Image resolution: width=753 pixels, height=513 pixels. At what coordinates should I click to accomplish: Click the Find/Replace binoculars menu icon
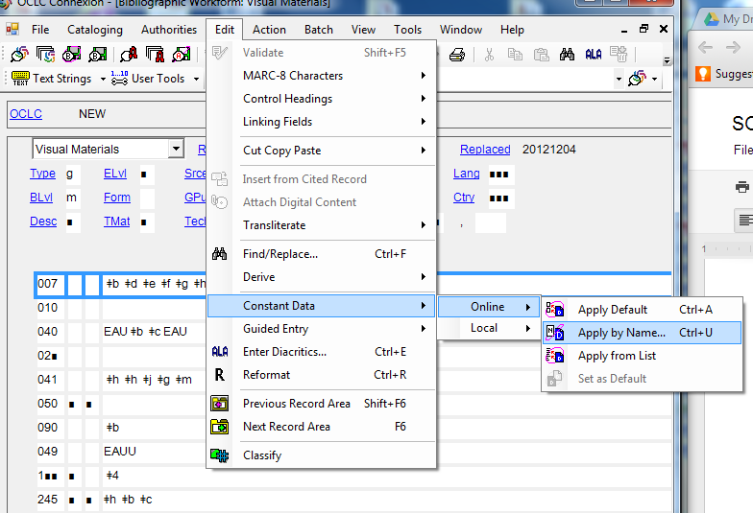[x=219, y=253]
